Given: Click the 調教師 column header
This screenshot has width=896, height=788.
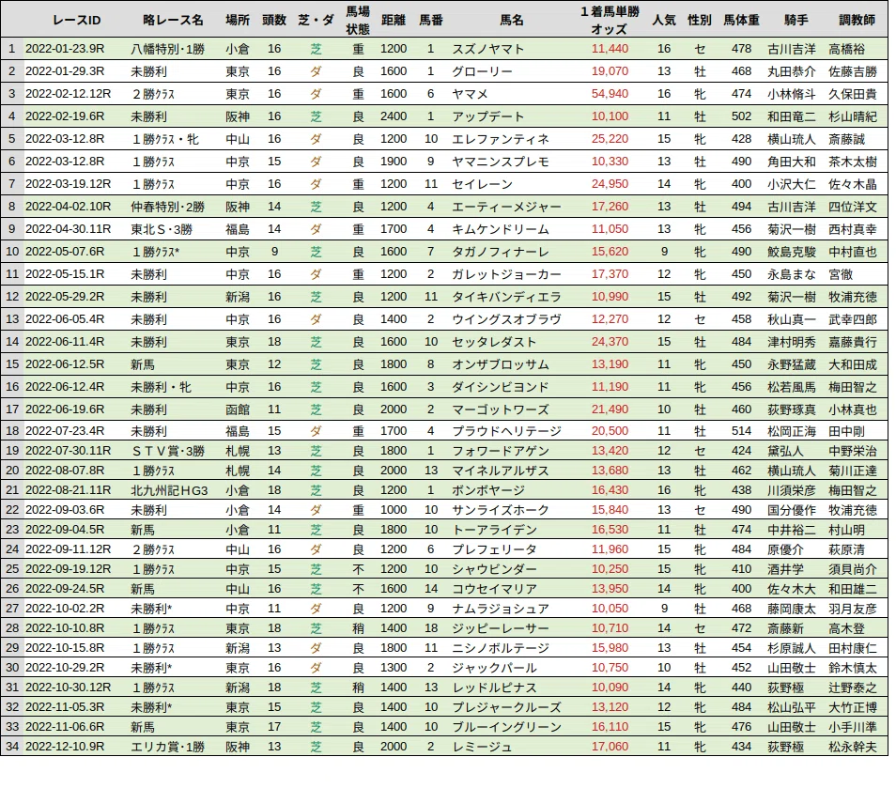Looking at the screenshot, I should pos(857,20).
